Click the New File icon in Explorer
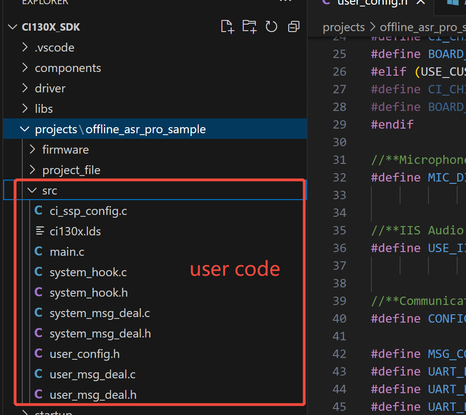 pos(227,27)
